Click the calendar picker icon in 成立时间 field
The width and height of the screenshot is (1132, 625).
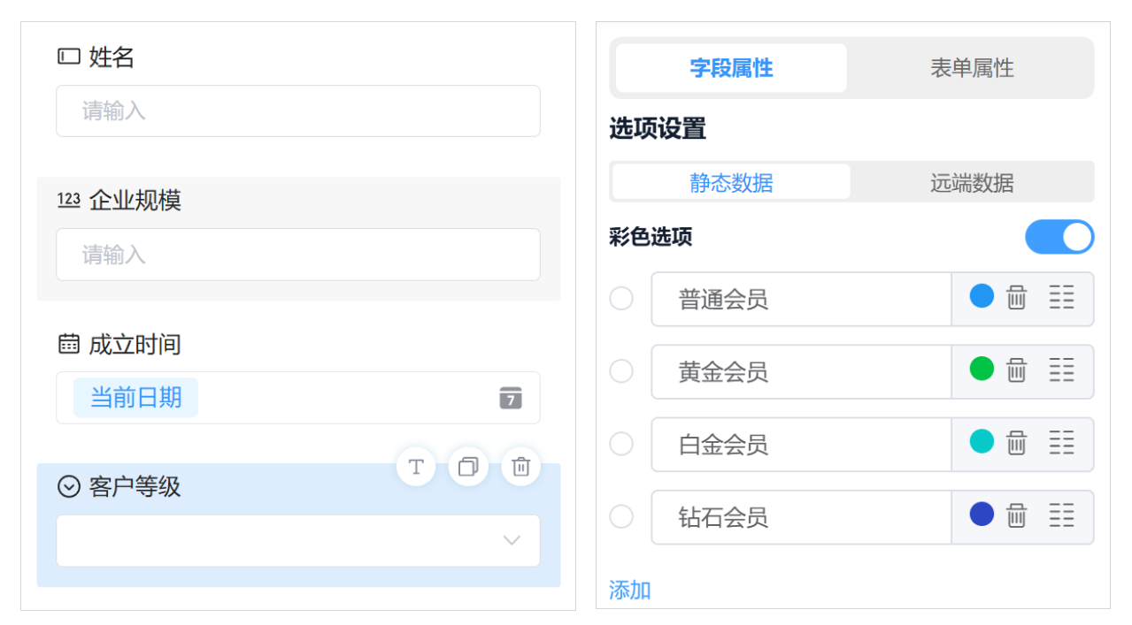tap(510, 399)
